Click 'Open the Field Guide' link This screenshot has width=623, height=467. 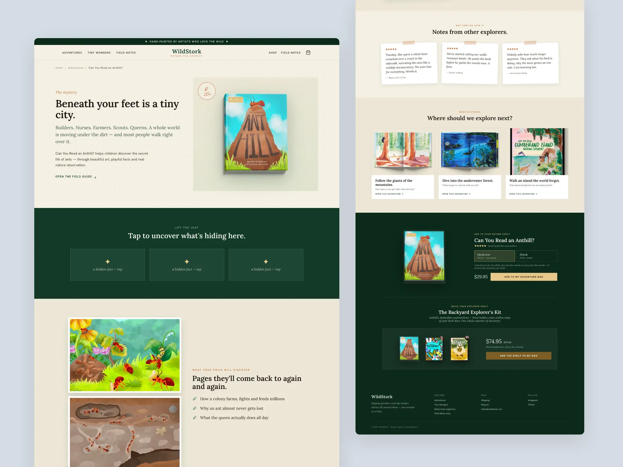[x=76, y=177]
